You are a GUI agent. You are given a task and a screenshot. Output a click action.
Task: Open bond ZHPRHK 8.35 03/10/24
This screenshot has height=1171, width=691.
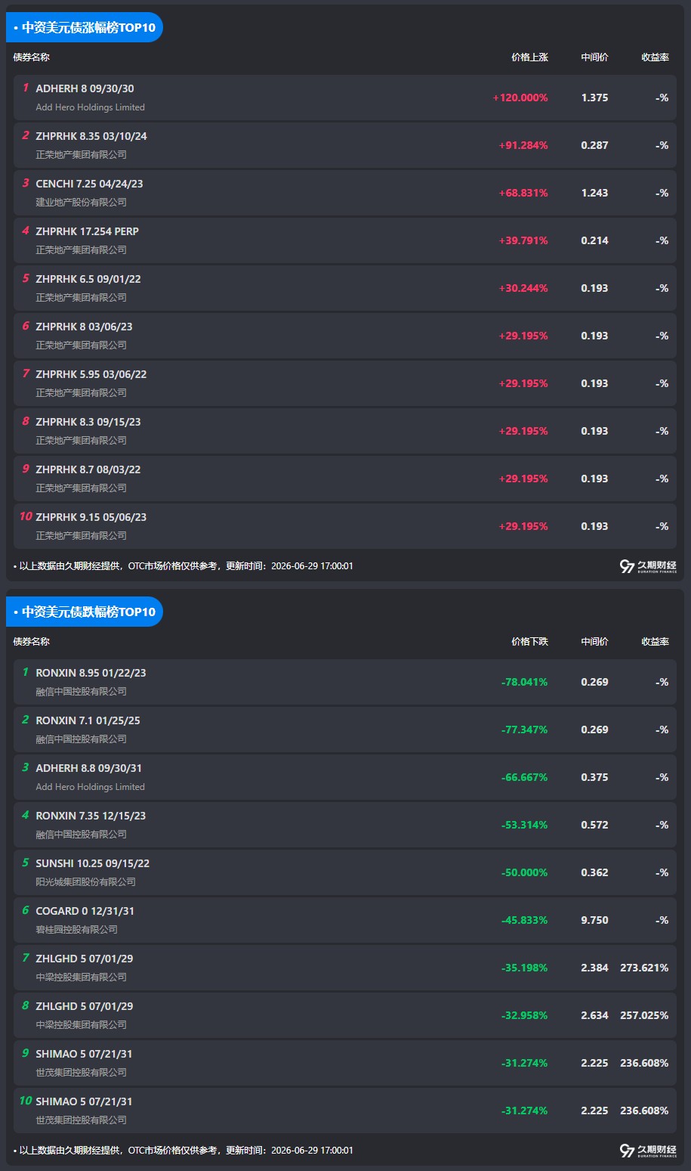coord(91,136)
